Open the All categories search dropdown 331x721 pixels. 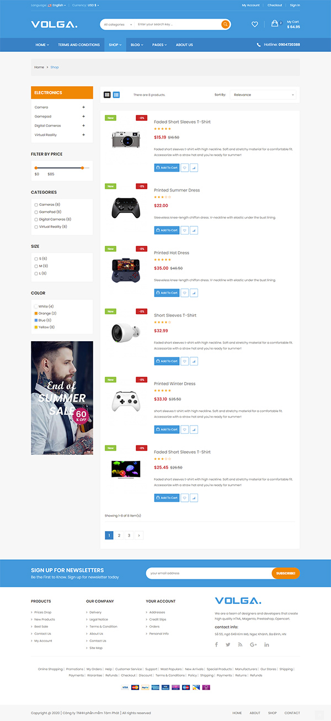(118, 24)
